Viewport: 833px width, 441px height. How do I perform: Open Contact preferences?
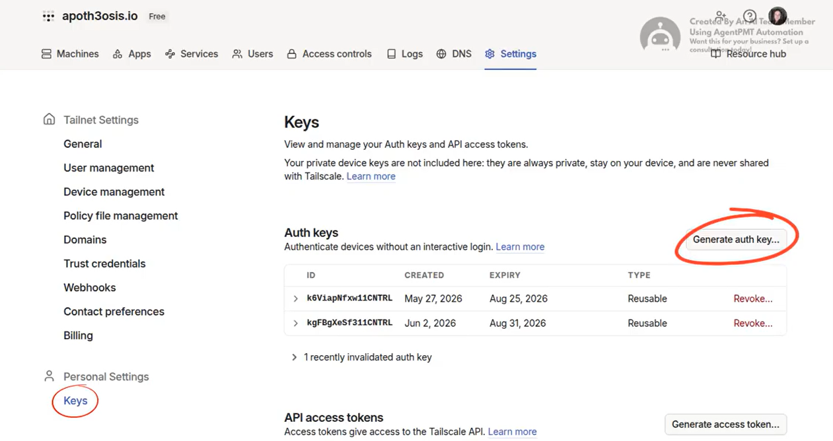[x=114, y=312]
